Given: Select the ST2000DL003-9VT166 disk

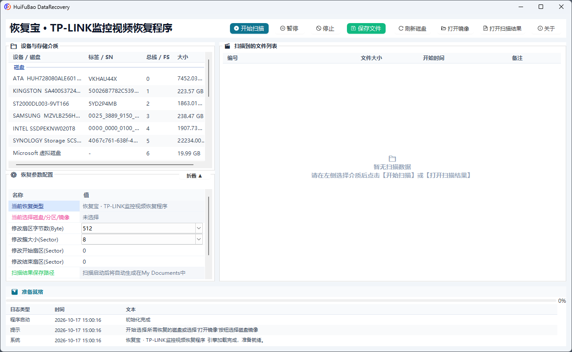Looking at the screenshot, I should [x=107, y=103].
